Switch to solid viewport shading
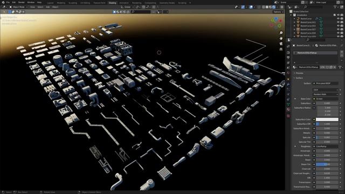 tap(267, 7)
